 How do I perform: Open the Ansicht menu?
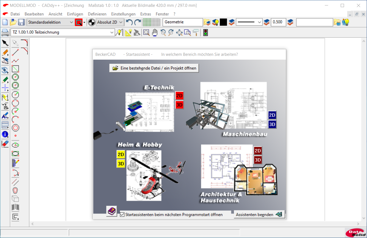coord(55,14)
